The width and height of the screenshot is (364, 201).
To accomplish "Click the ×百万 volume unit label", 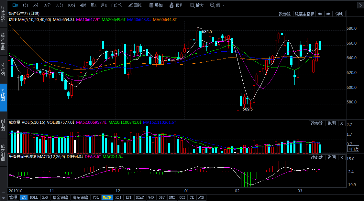I will [x=353, y=149].
